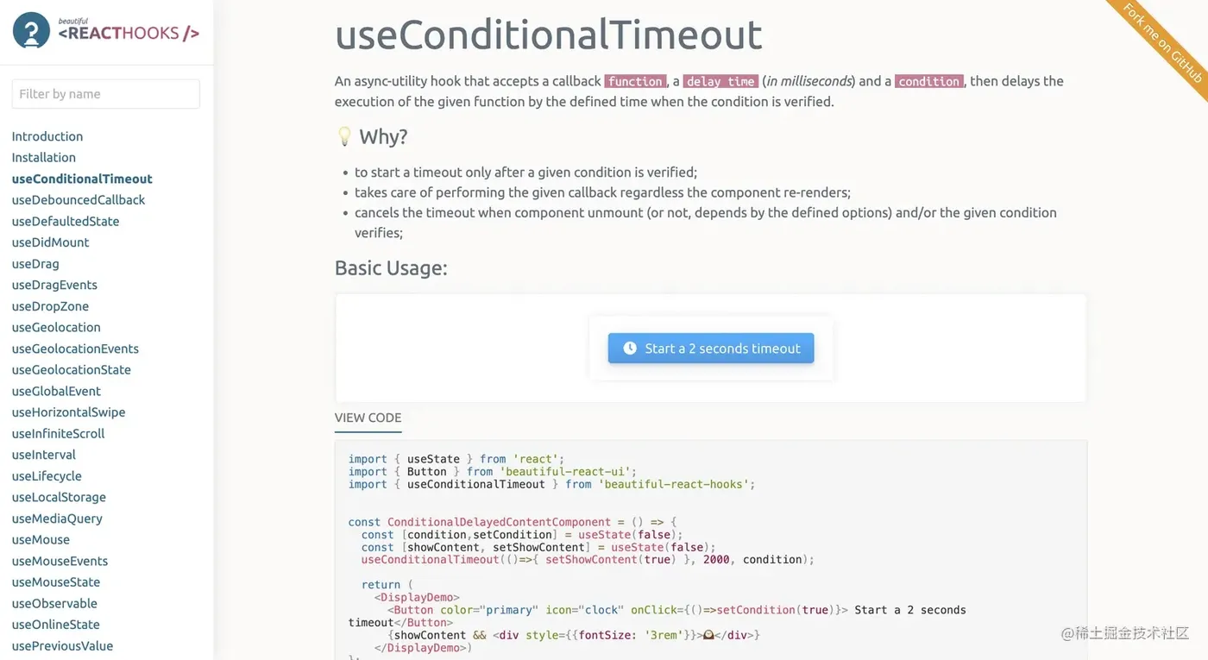The image size is (1208, 660).
Task: Click the Filter by name search box
Action: point(105,93)
